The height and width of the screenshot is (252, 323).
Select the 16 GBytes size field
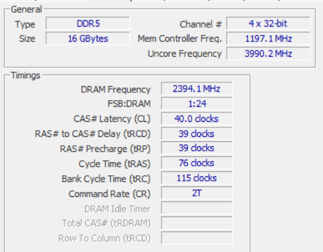point(88,38)
